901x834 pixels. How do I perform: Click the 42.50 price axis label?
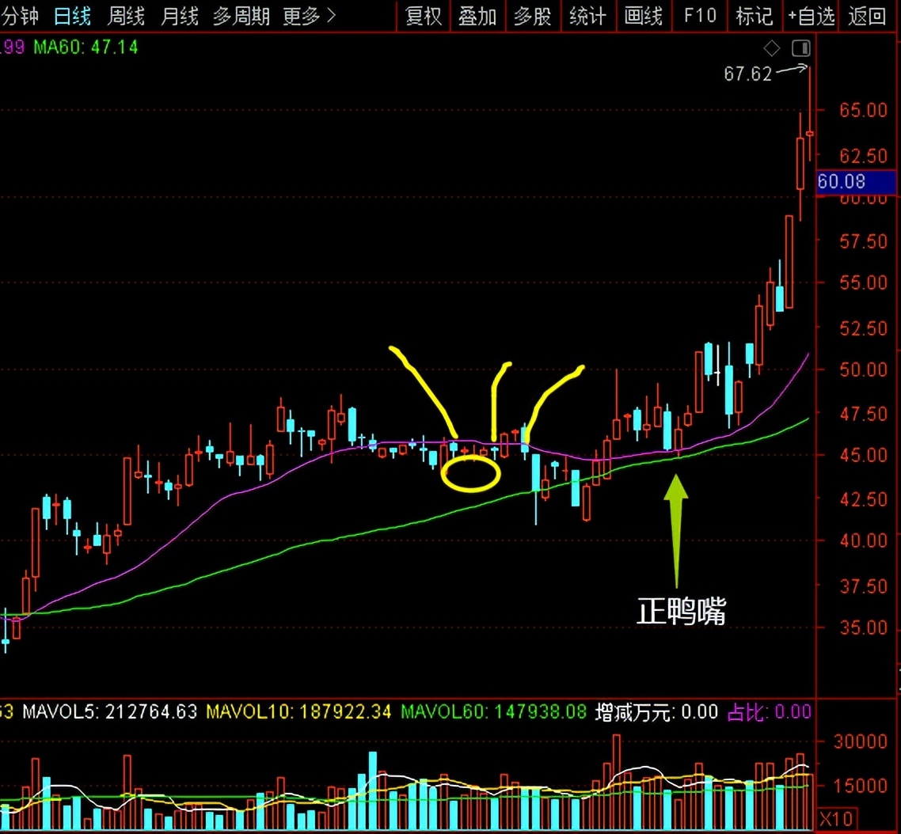click(863, 499)
